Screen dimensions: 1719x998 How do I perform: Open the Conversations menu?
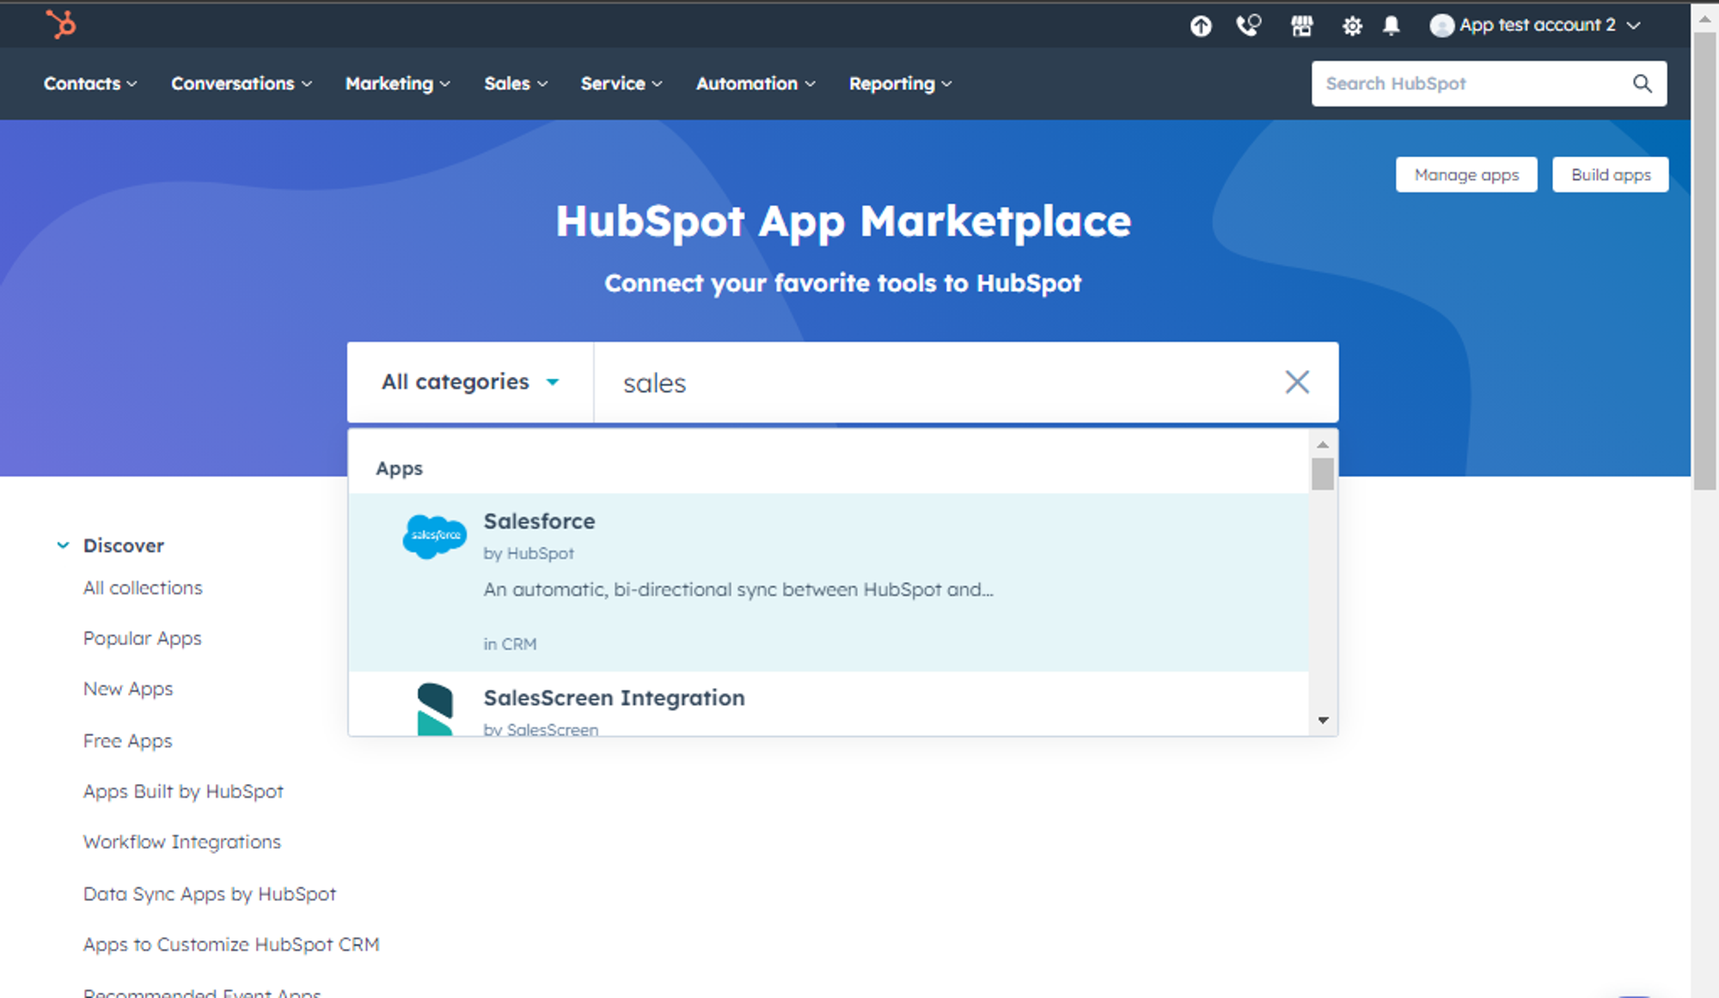[x=242, y=83]
